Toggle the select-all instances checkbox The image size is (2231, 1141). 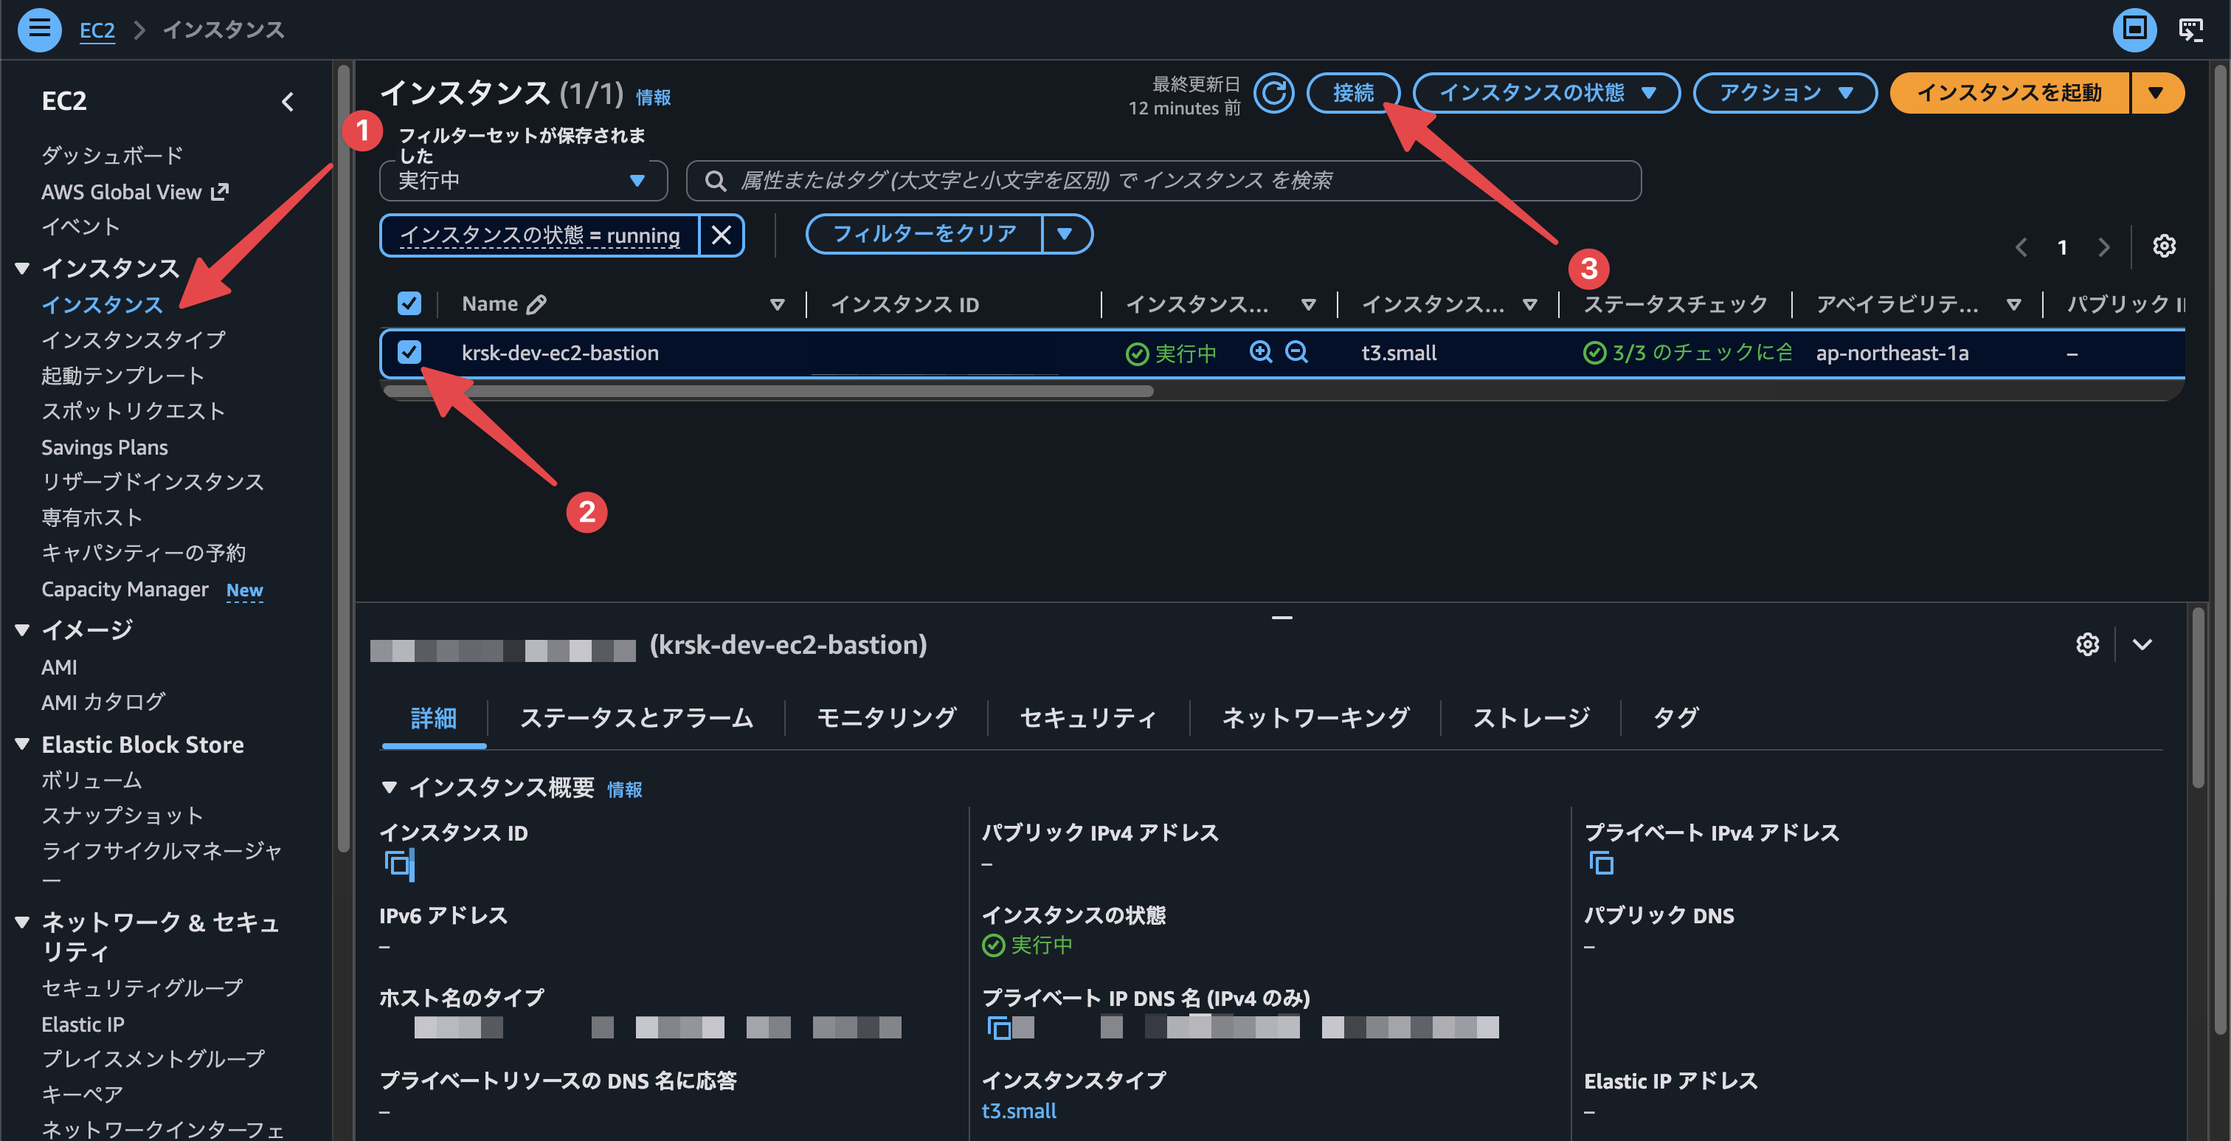409,303
